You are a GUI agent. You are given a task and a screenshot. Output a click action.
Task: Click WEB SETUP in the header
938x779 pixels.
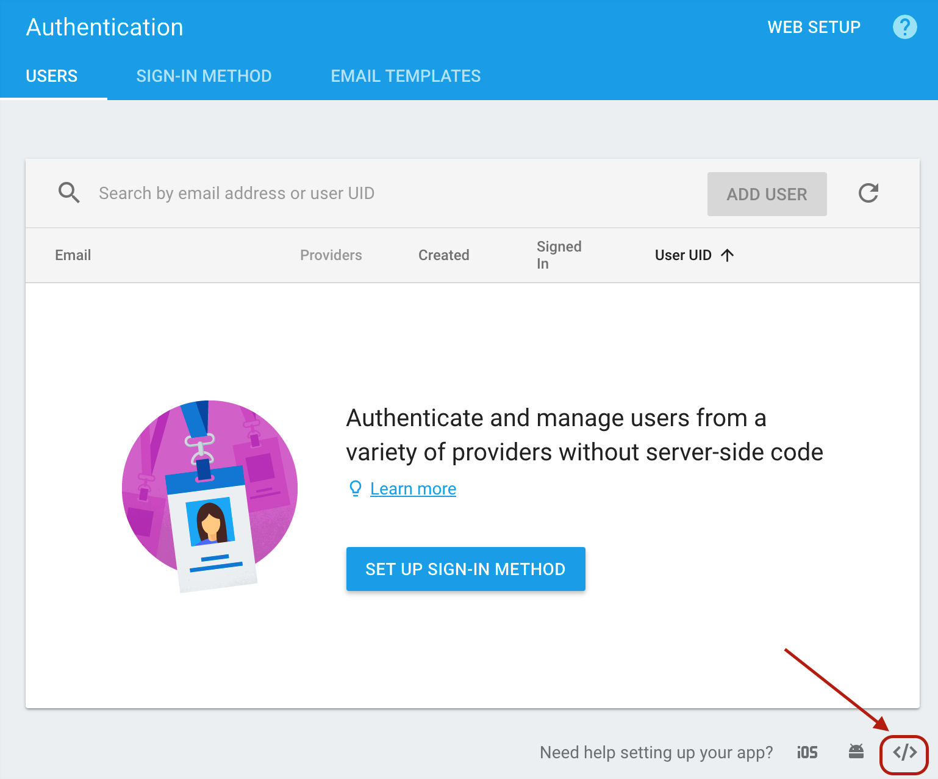(814, 27)
